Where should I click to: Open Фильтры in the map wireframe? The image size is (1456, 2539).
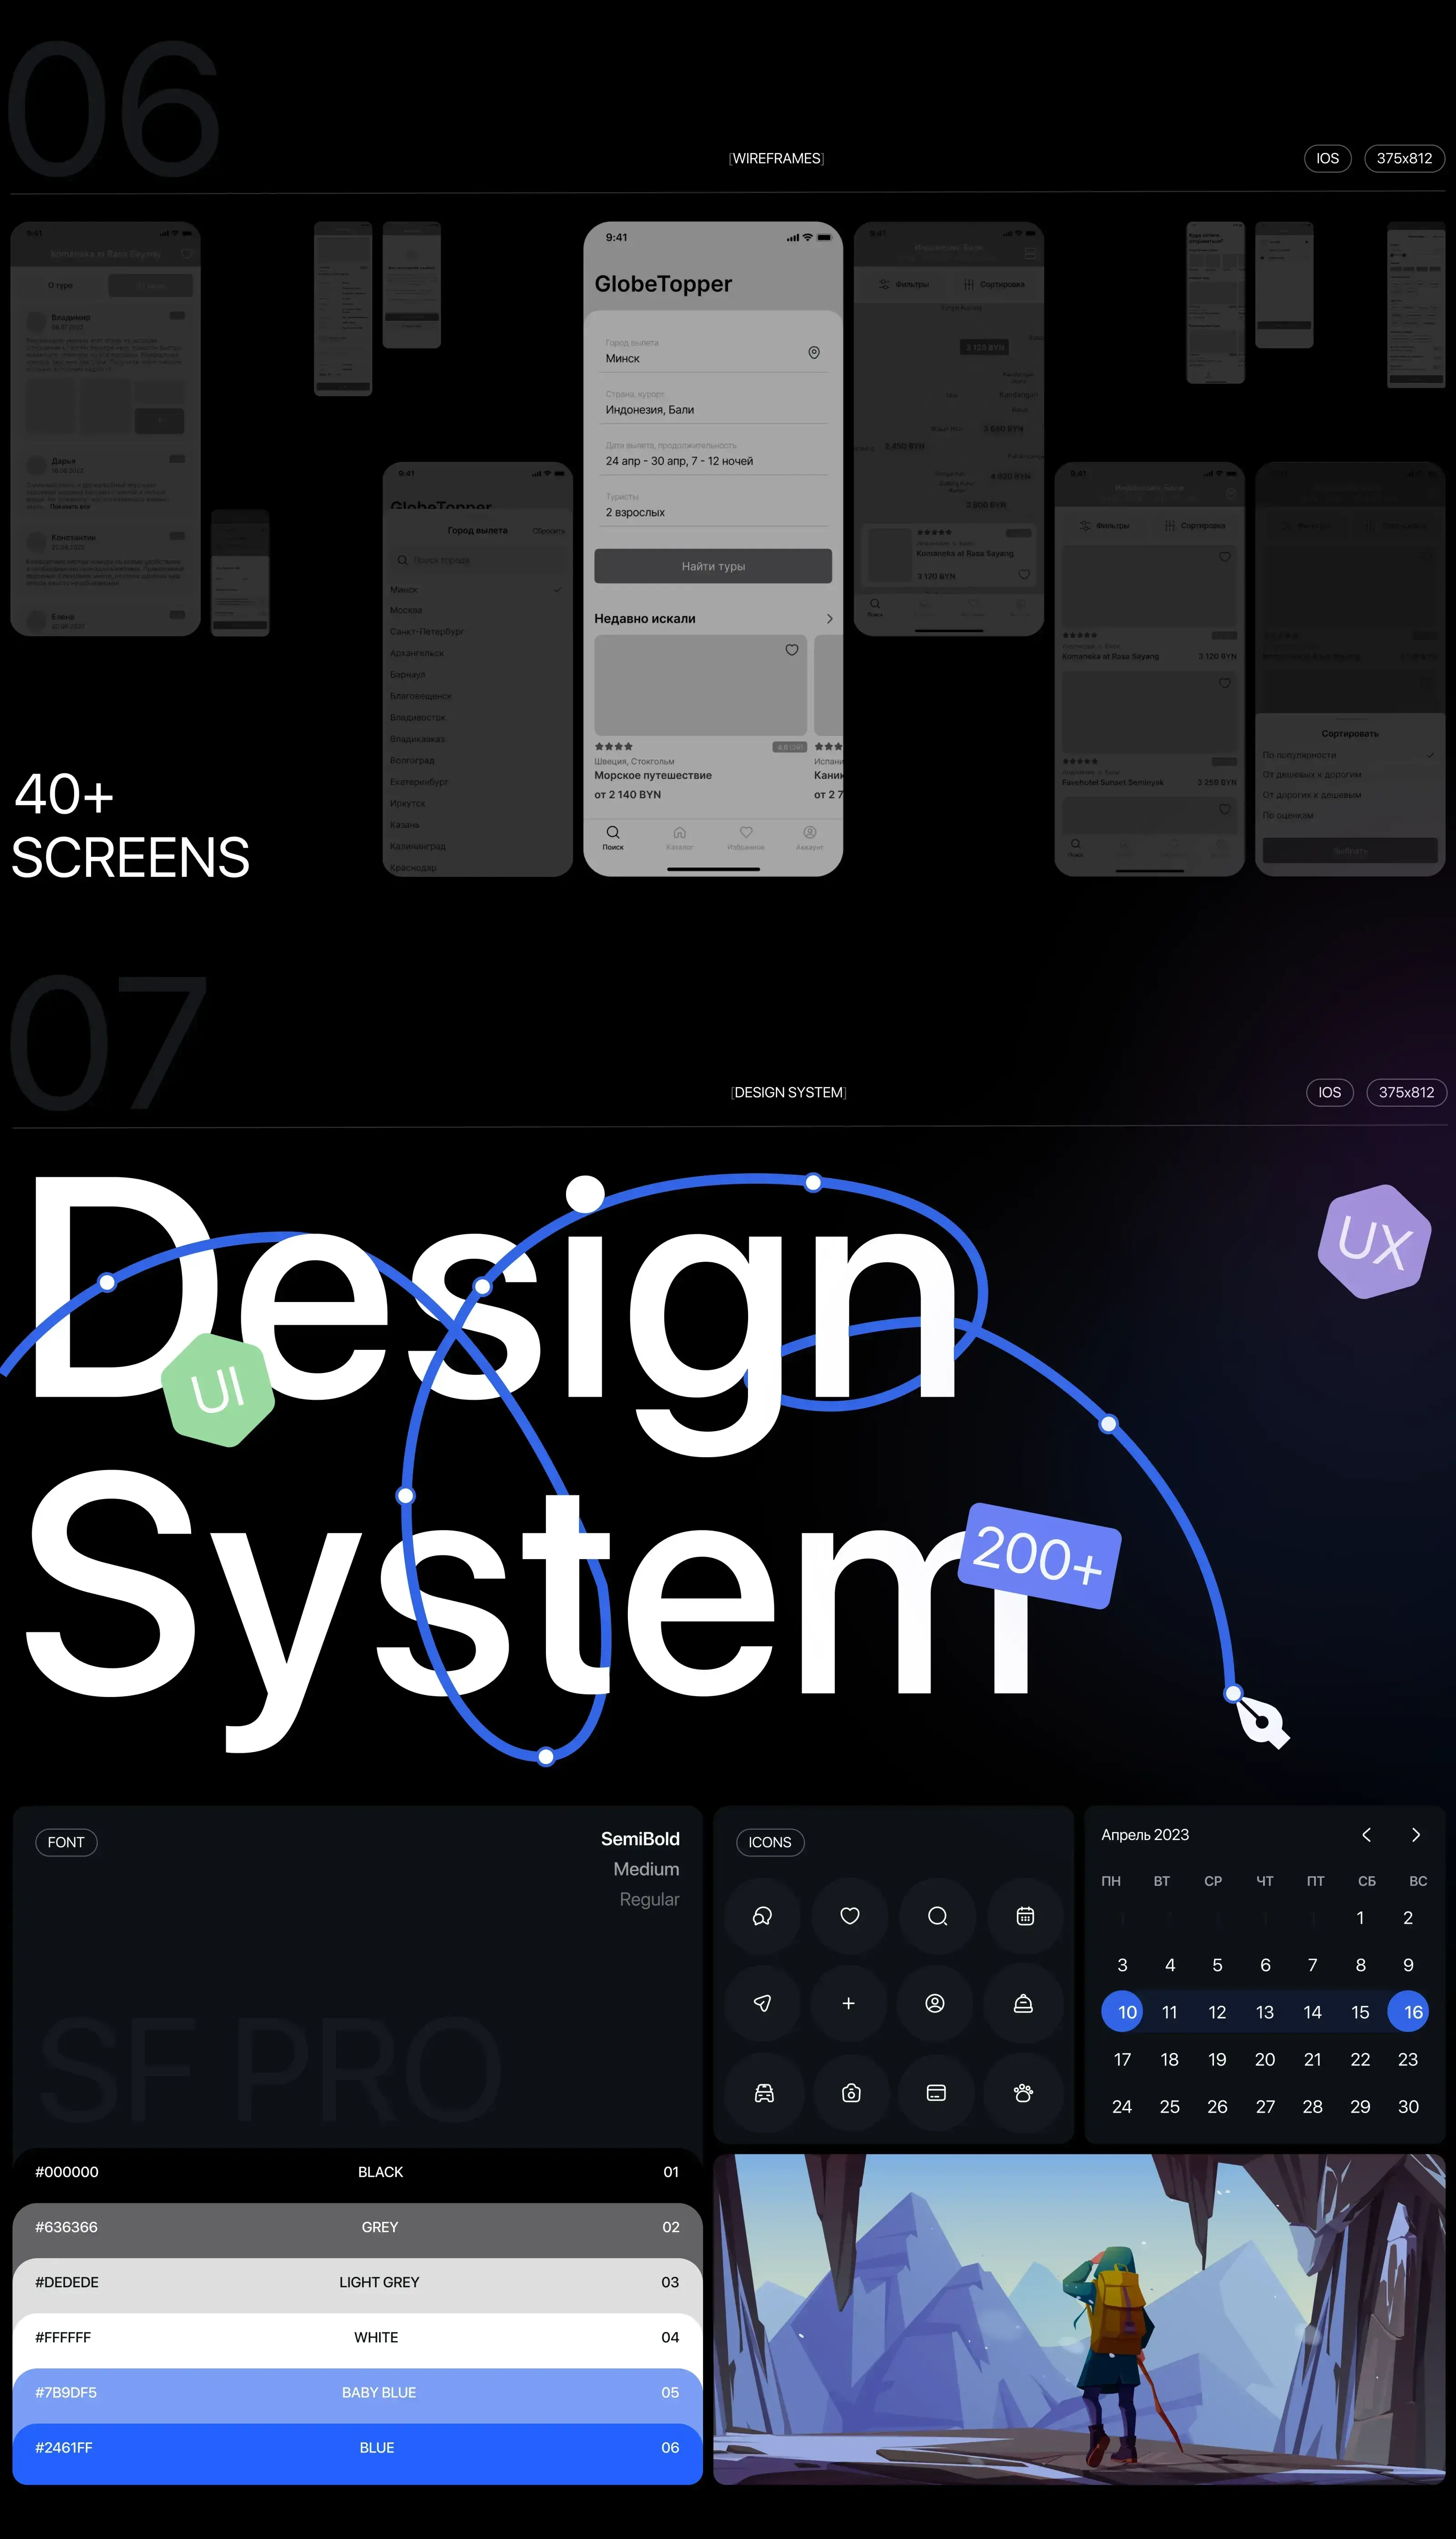pos(904,285)
